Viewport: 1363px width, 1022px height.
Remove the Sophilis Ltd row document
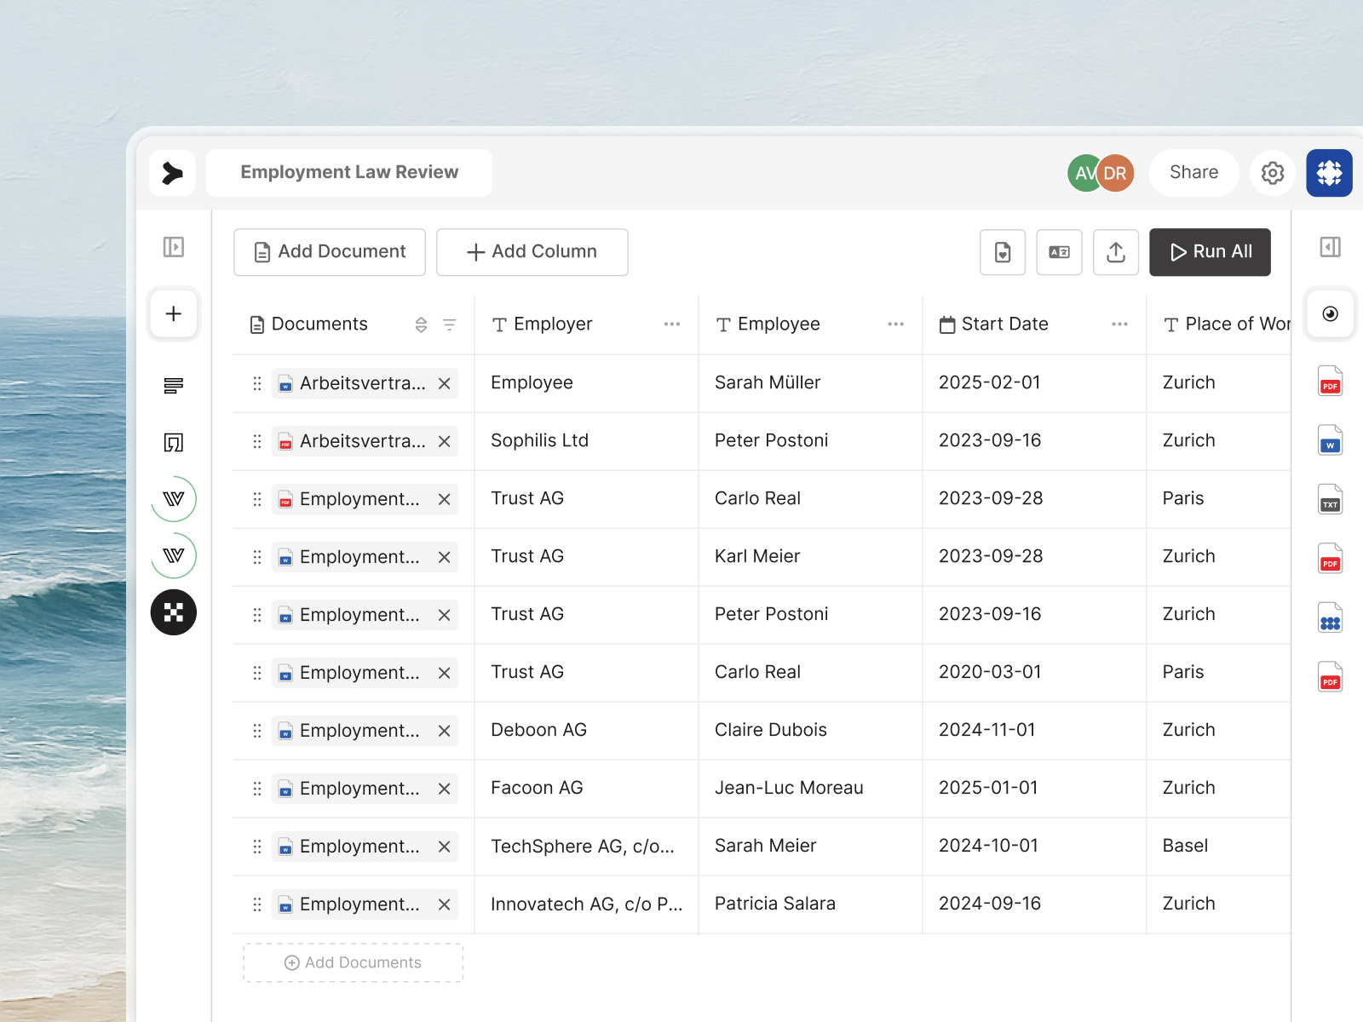(x=445, y=441)
